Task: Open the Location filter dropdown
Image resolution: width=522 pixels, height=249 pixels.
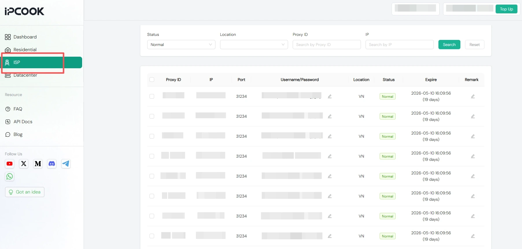Action: click(x=254, y=45)
